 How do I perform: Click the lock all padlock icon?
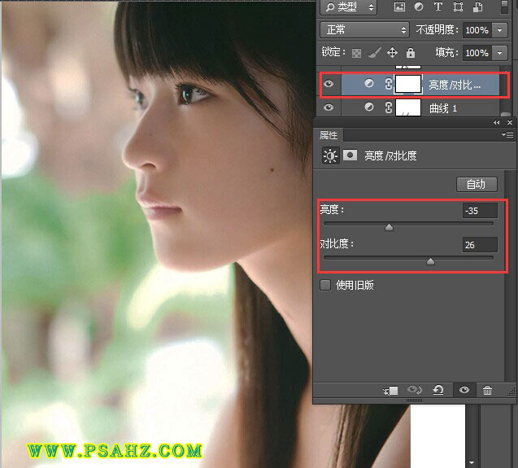click(411, 53)
